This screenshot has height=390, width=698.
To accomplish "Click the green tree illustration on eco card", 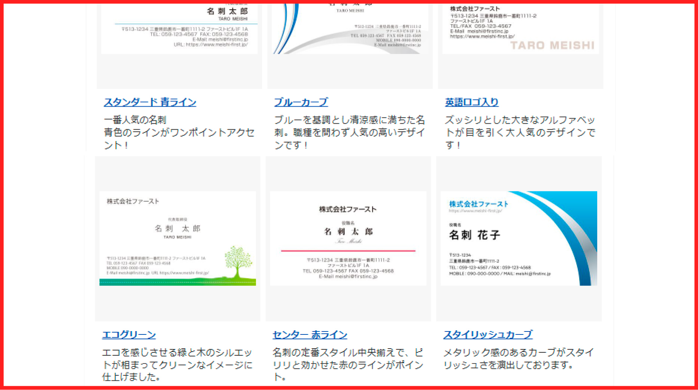I will coord(238,261).
